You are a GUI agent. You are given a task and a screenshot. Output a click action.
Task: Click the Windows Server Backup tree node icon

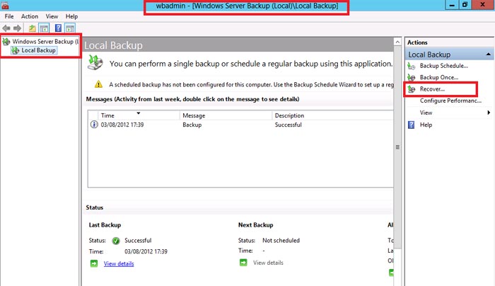click(6, 41)
